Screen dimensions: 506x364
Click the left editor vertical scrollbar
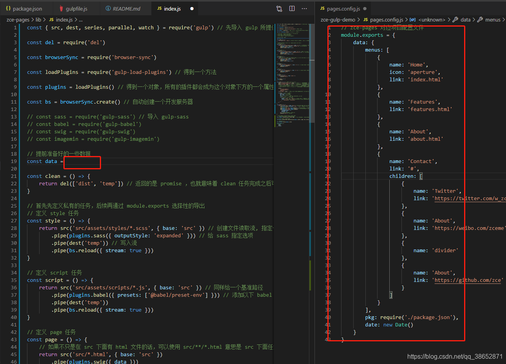[312, 74]
